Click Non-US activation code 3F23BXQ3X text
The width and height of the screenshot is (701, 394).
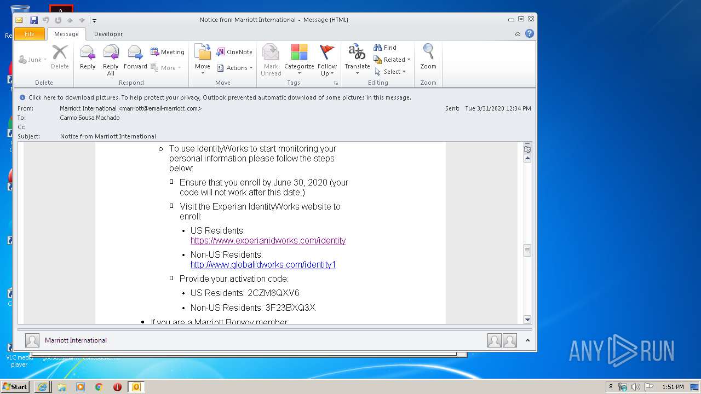pos(290,308)
